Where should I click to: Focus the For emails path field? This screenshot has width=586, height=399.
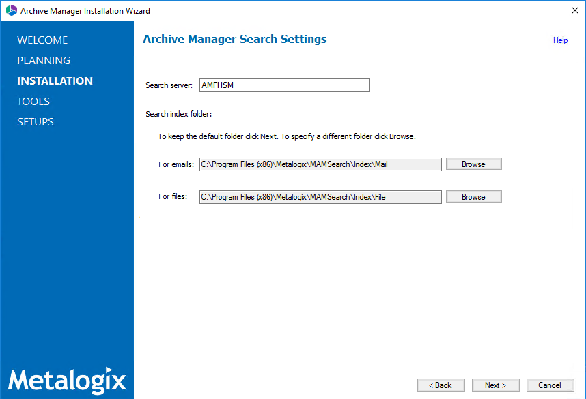320,164
